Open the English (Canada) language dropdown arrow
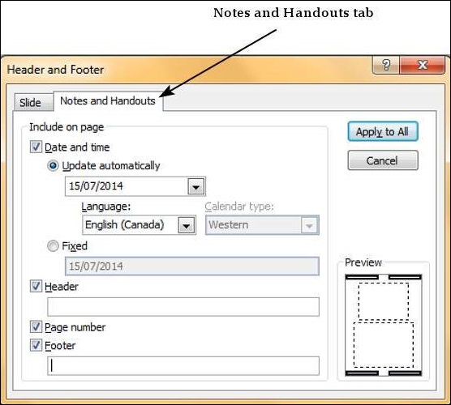The width and height of the screenshot is (451, 405). (x=187, y=225)
